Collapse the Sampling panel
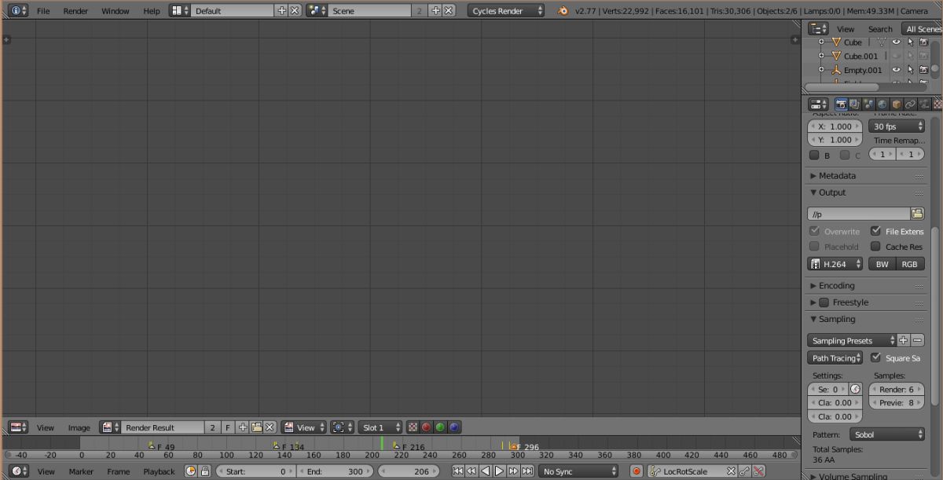This screenshot has width=943, height=480. click(x=833, y=319)
